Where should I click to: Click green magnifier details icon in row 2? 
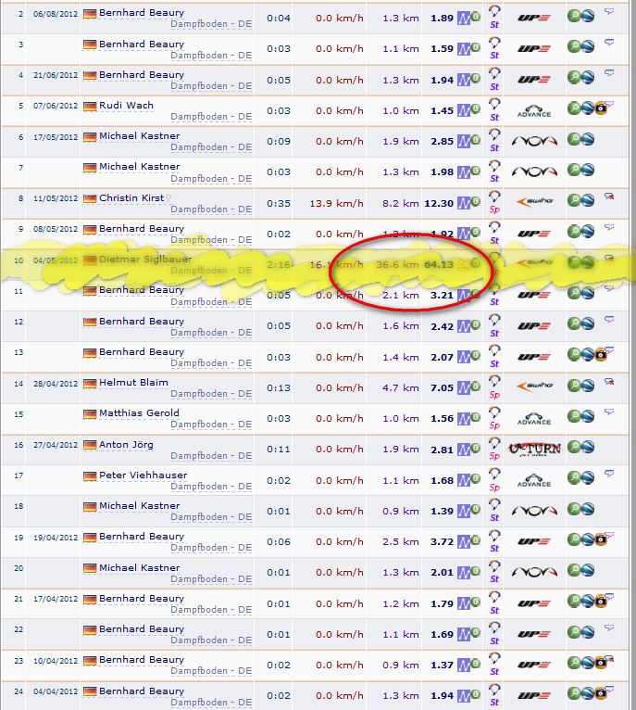(574, 17)
